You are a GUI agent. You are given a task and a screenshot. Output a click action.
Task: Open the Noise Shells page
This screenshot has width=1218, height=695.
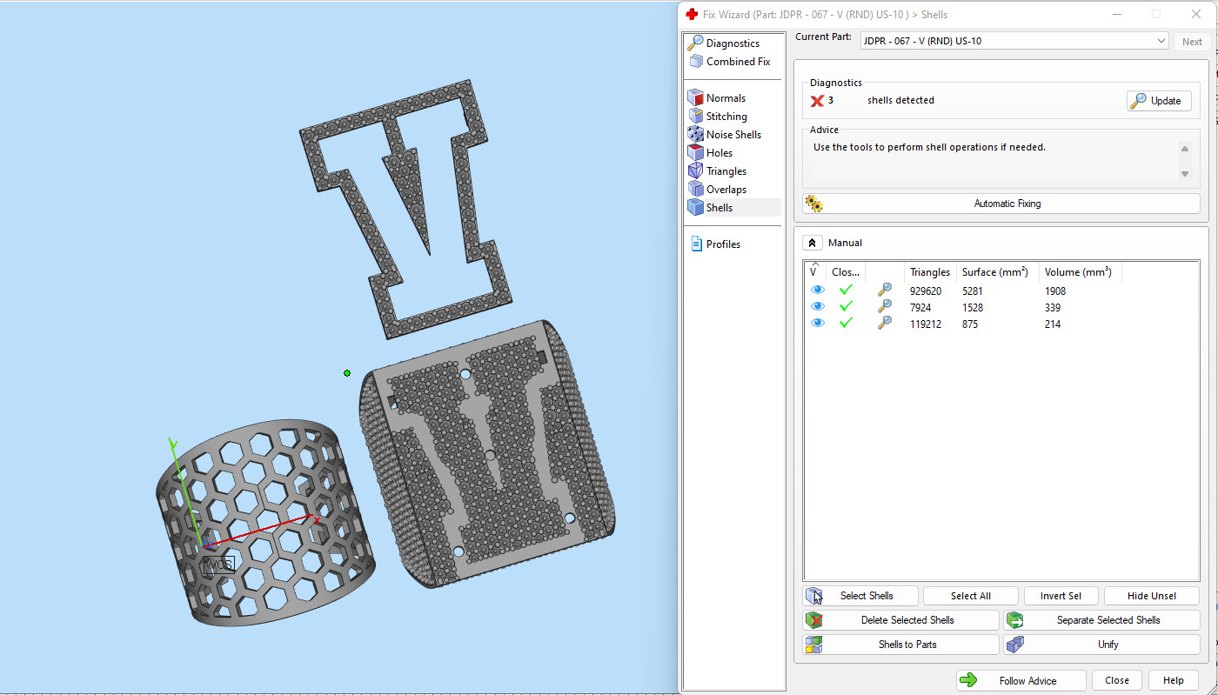(733, 135)
